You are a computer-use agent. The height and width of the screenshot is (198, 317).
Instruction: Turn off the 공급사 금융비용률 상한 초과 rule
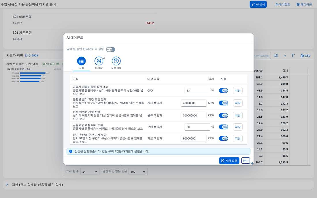pyautogui.click(x=223, y=90)
